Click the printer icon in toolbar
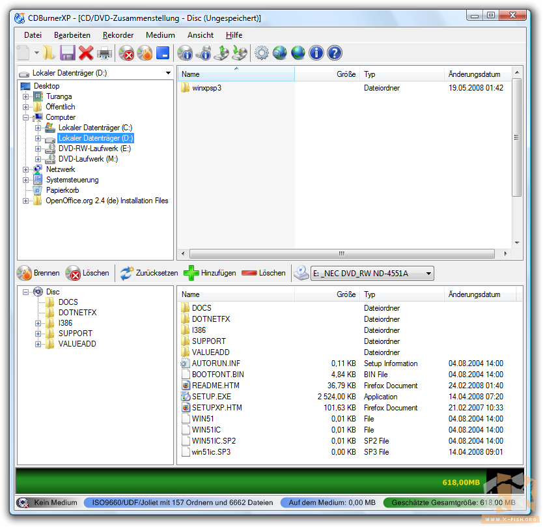The width and height of the screenshot is (543, 527). (104, 53)
